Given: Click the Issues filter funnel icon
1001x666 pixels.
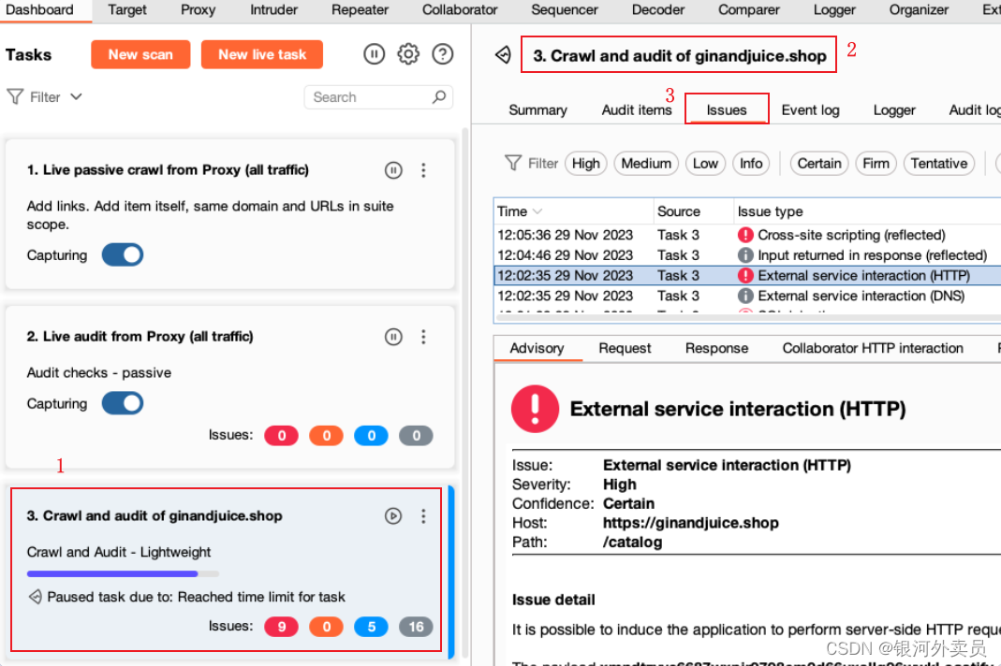Looking at the screenshot, I should [513, 164].
